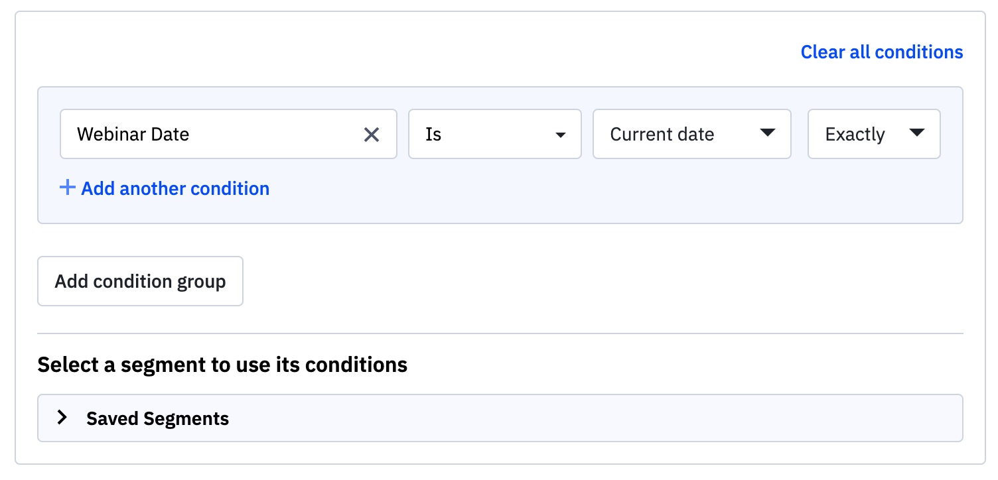Click the 'Exactly' text in its selector

pyautogui.click(x=855, y=135)
